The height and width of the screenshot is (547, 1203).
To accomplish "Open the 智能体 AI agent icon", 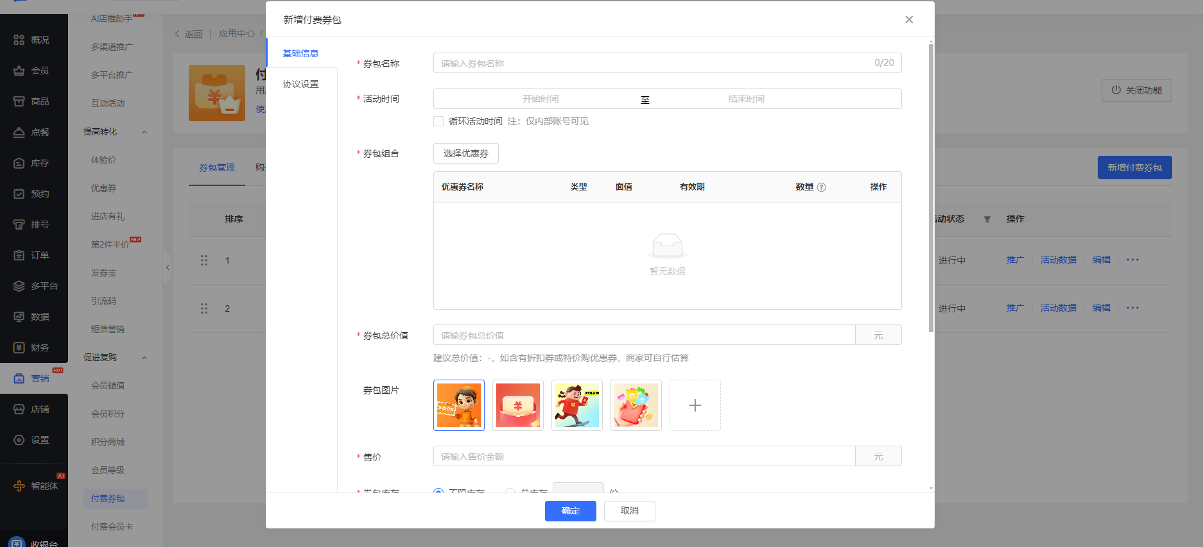I will [x=19, y=486].
